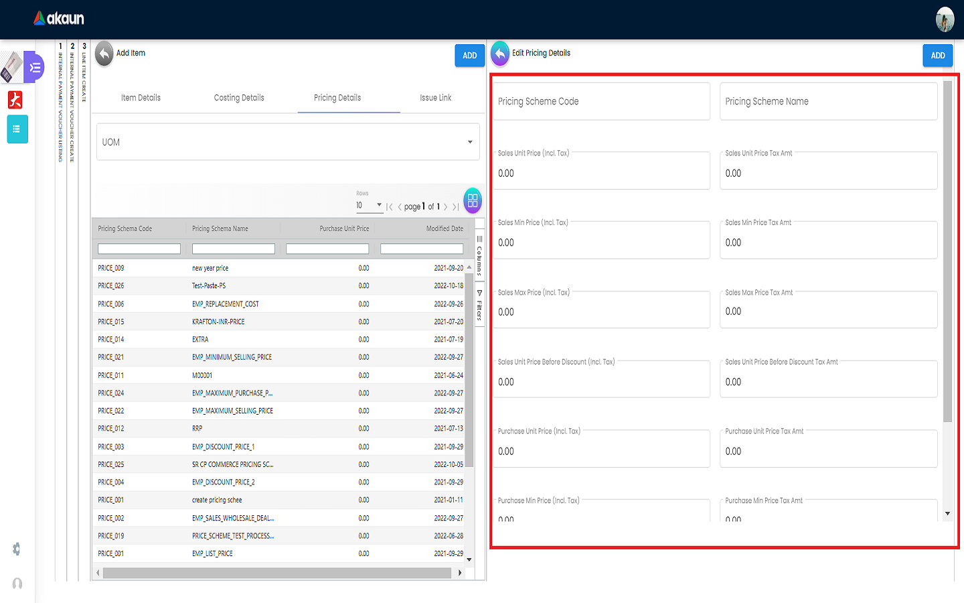
Task: Open the grid view round button
Action: [472, 200]
